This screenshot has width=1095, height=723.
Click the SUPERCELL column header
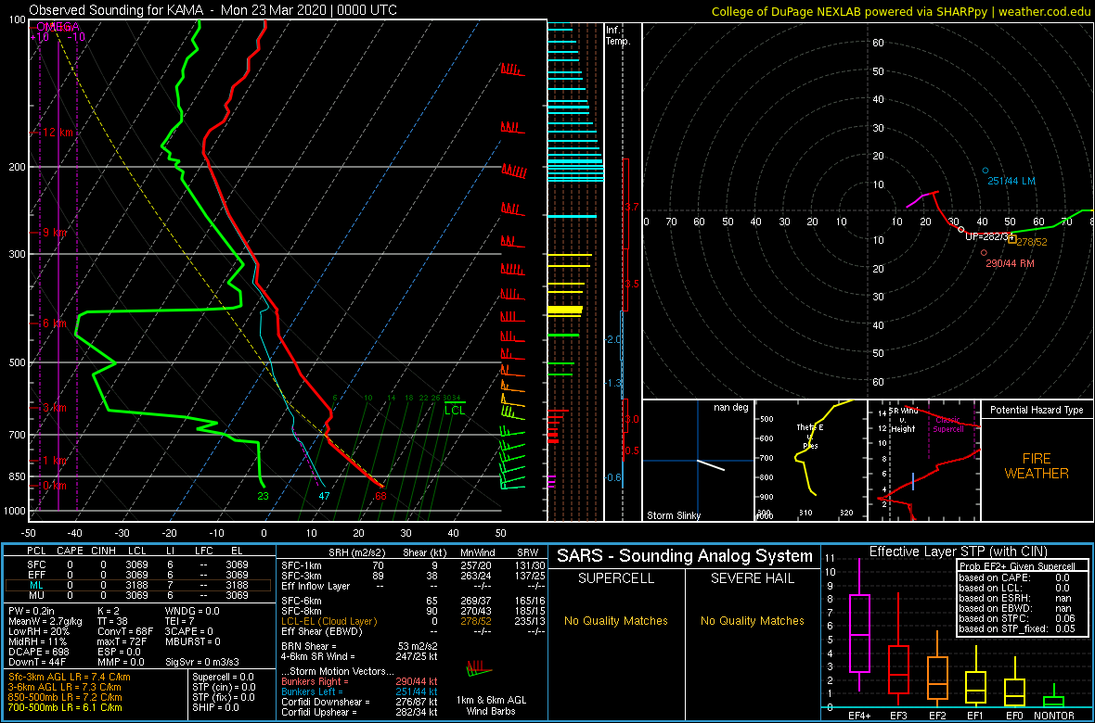pyautogui.click(x=617, y=578)
